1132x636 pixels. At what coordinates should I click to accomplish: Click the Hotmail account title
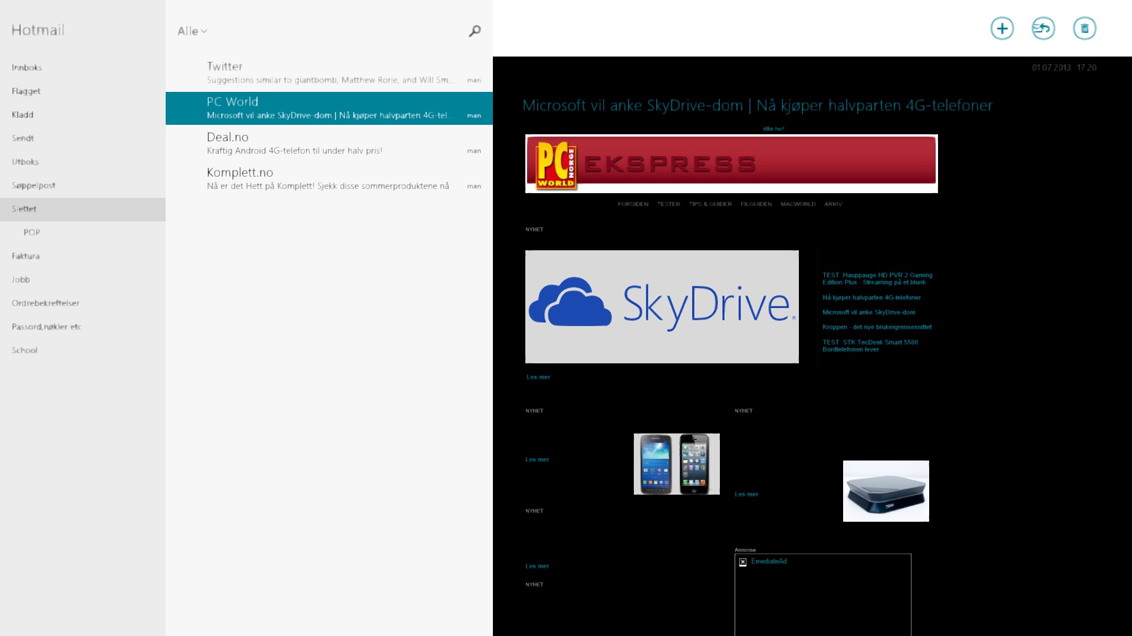[x=38, y=30]
